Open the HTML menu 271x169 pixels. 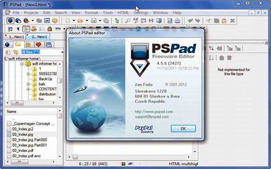click(x=123, y=13)
